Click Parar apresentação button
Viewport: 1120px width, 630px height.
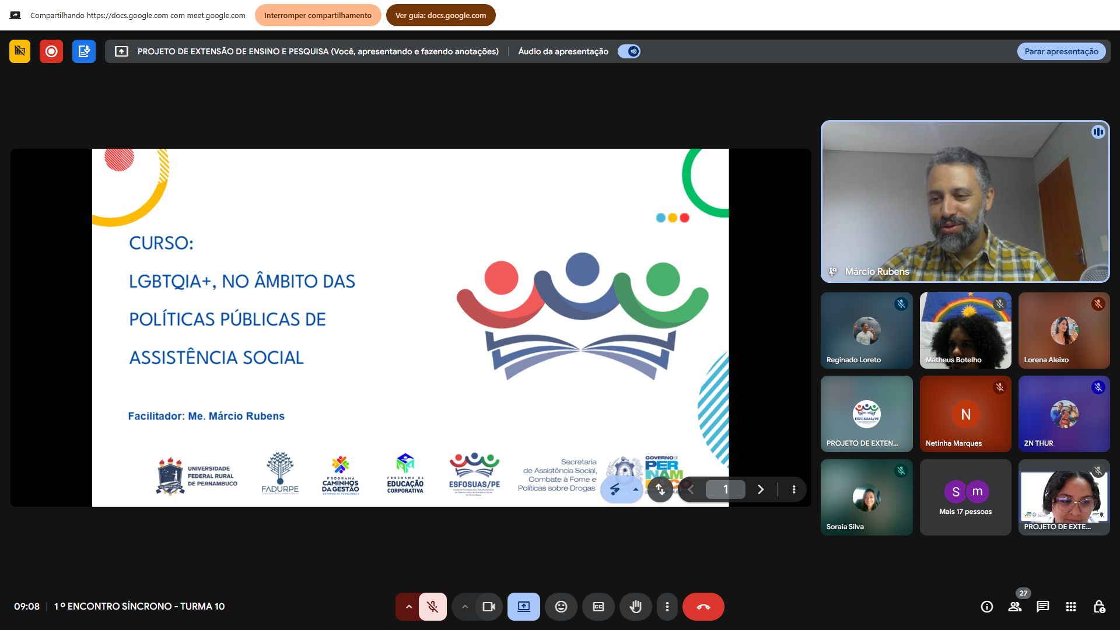pyautogui.click(x=1061, y=51)
